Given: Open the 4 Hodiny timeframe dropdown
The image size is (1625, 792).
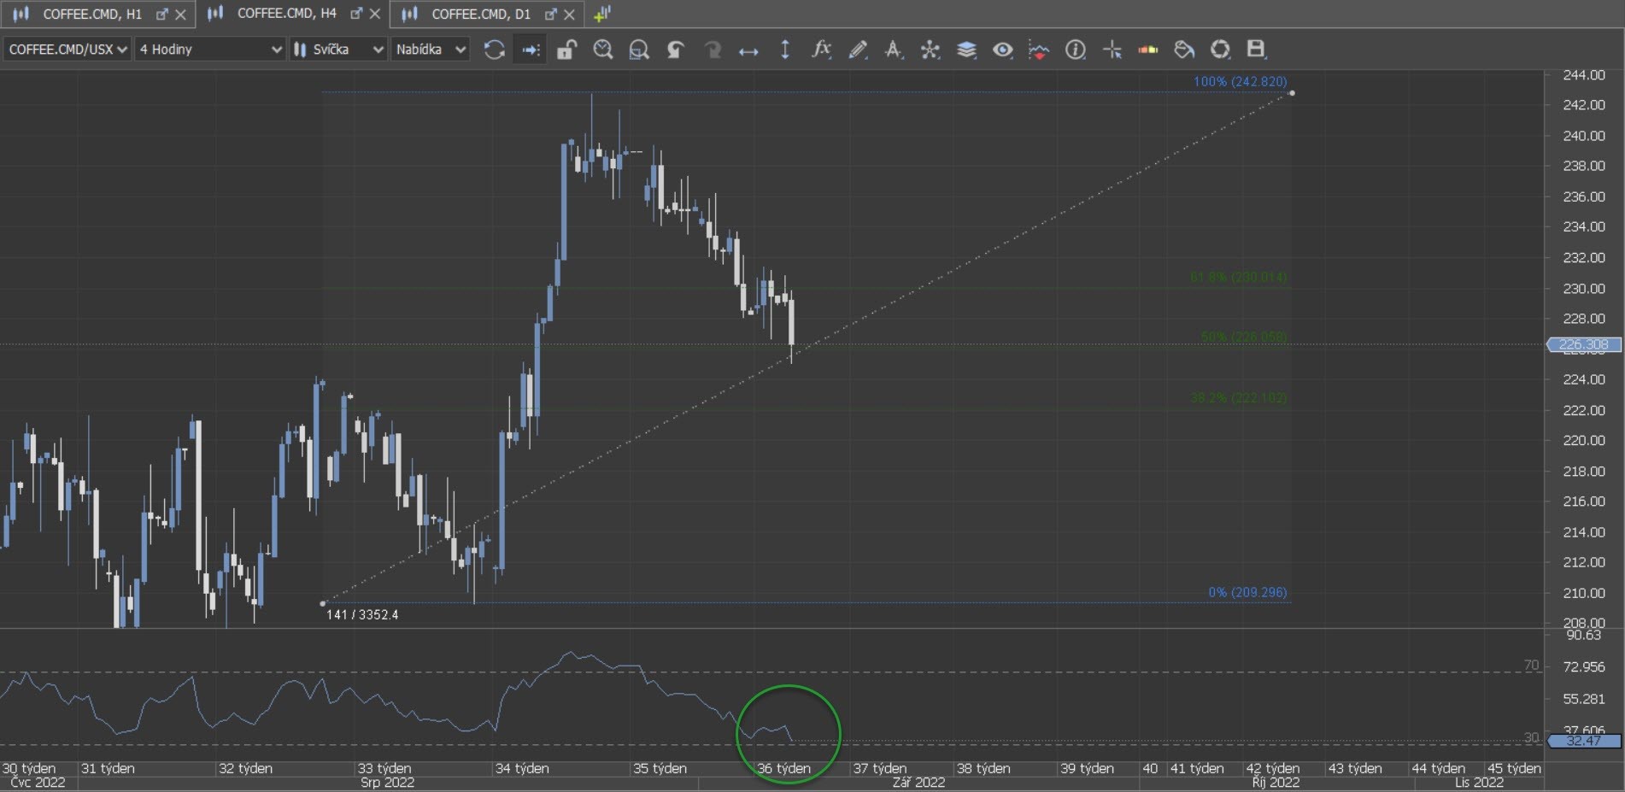Looking at the screenshot, I should coord(210,50).
